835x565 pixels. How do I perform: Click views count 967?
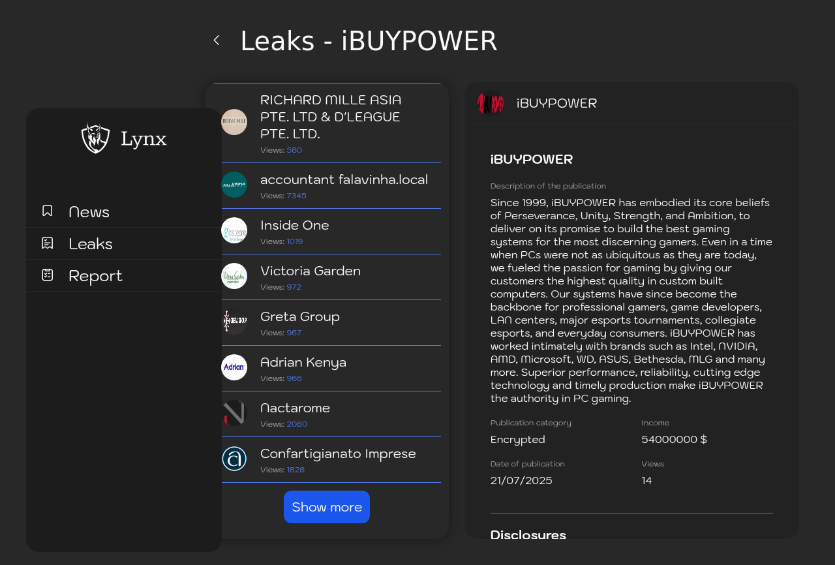294,333
